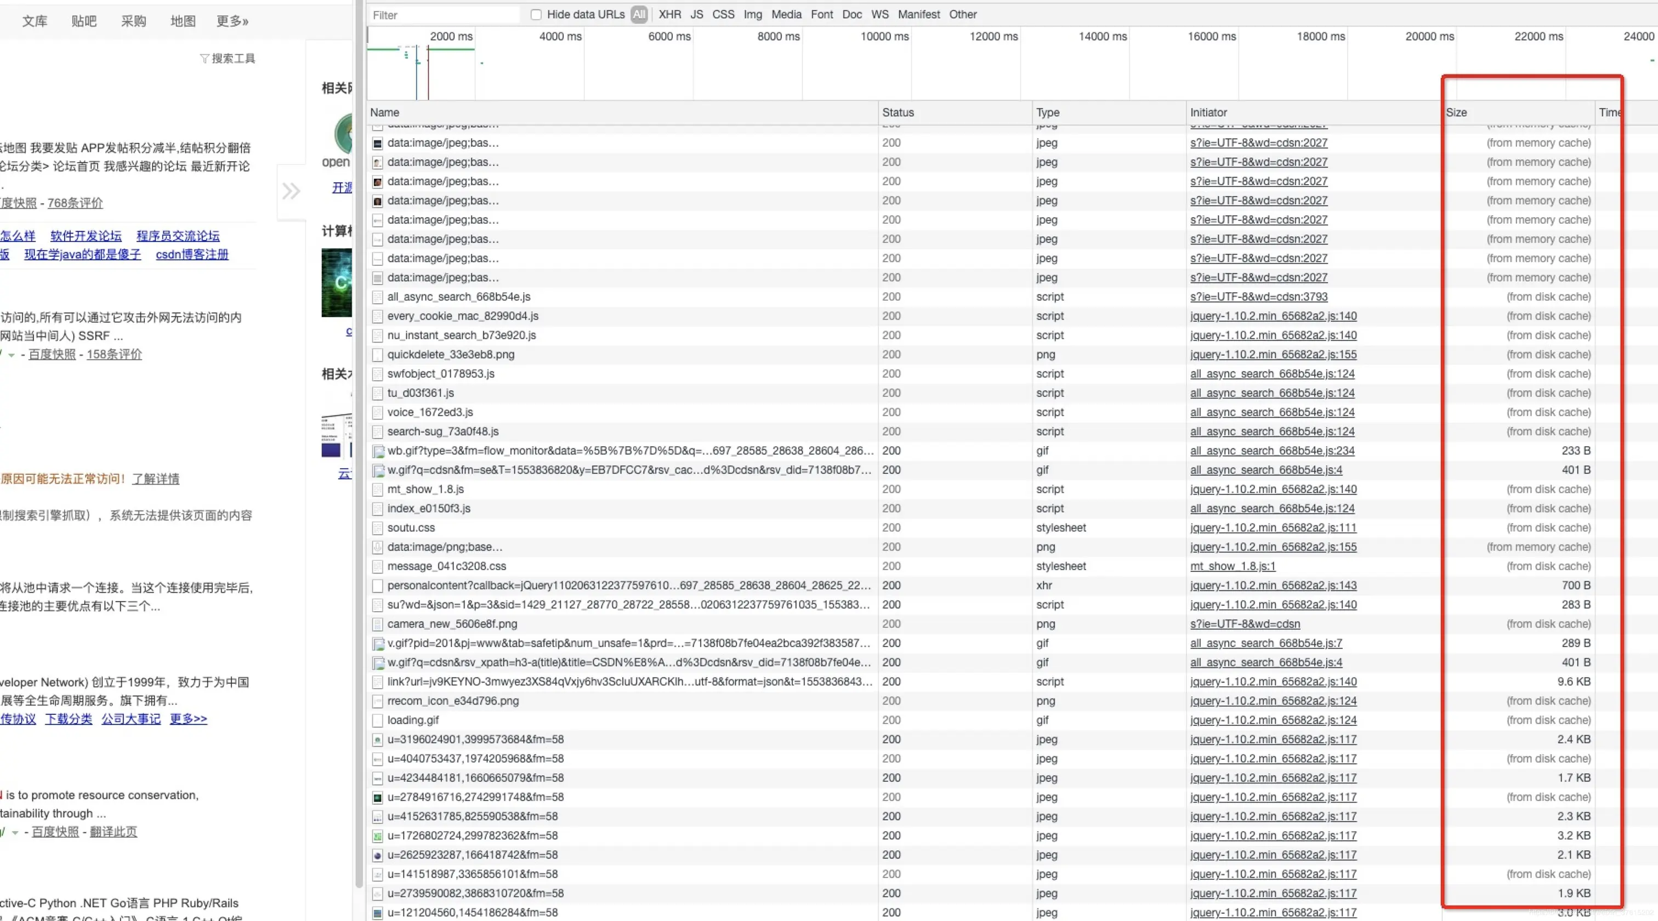Screen dimensions: 1658x921
Task: Select the rrecom_icon_e34d796.png request
Action: point(452,701)
